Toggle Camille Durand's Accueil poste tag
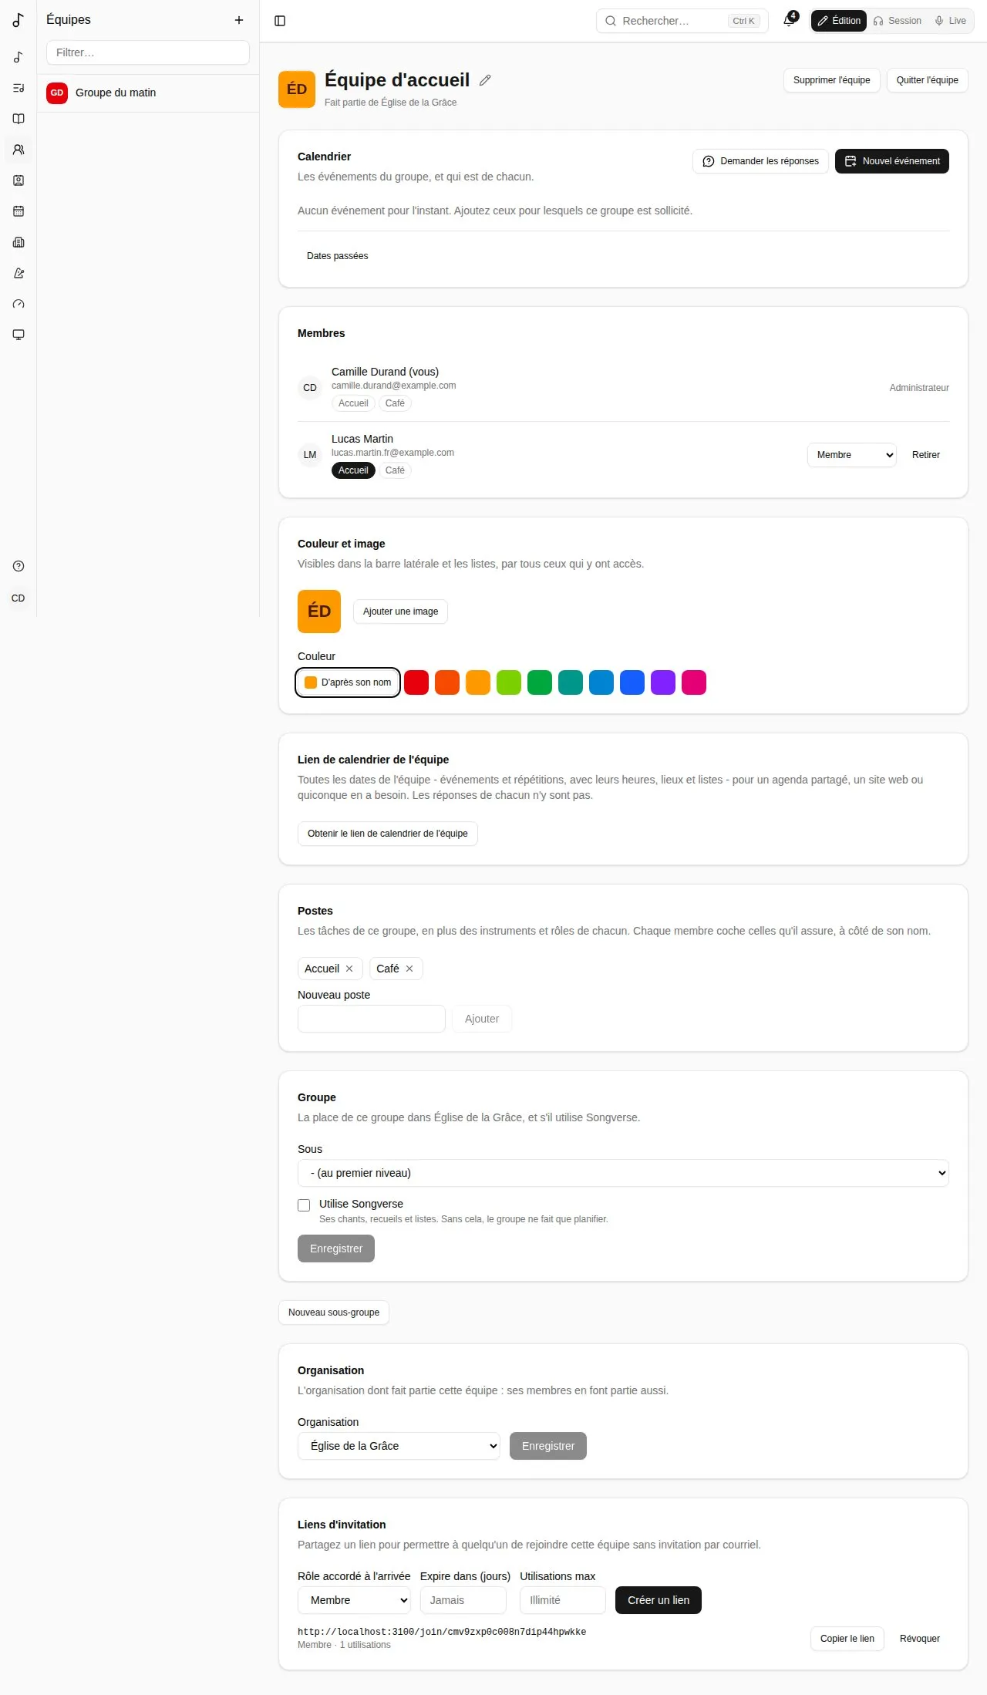Screen dimensions: 987x1695 (353, 403)
